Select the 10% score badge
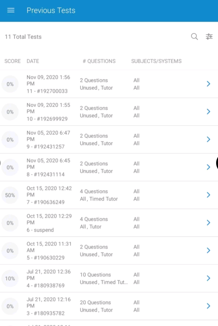Image resolution: width=218 pixels, height=326 pixels. (x=10, y=278)
